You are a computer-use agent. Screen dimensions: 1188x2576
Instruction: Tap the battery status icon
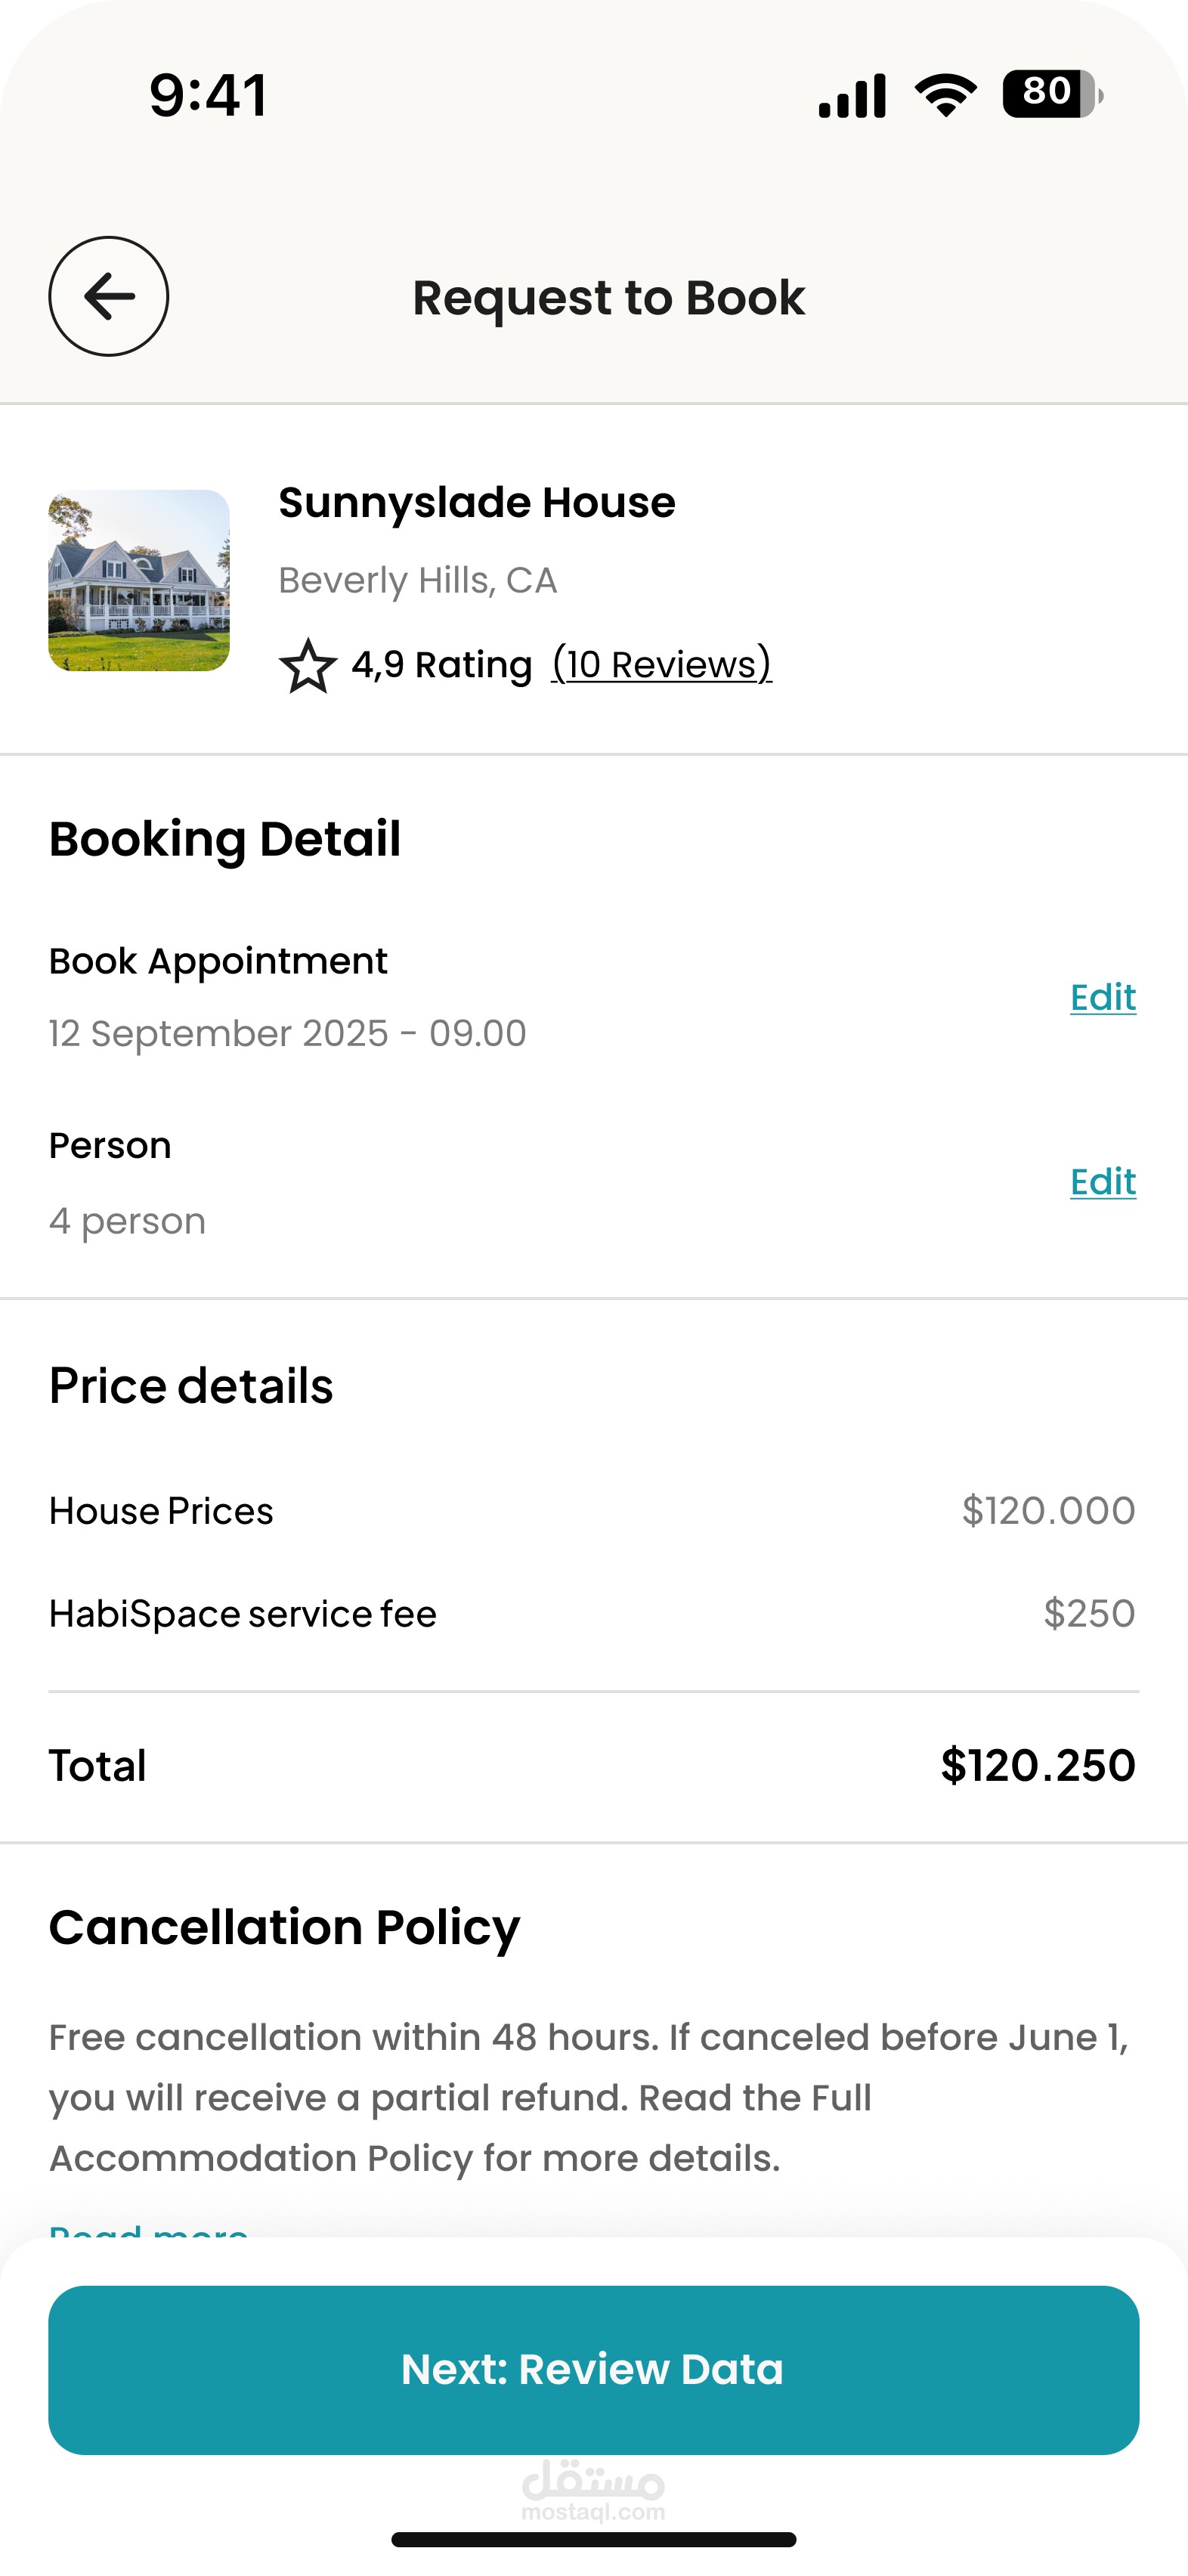point(1052,94)
